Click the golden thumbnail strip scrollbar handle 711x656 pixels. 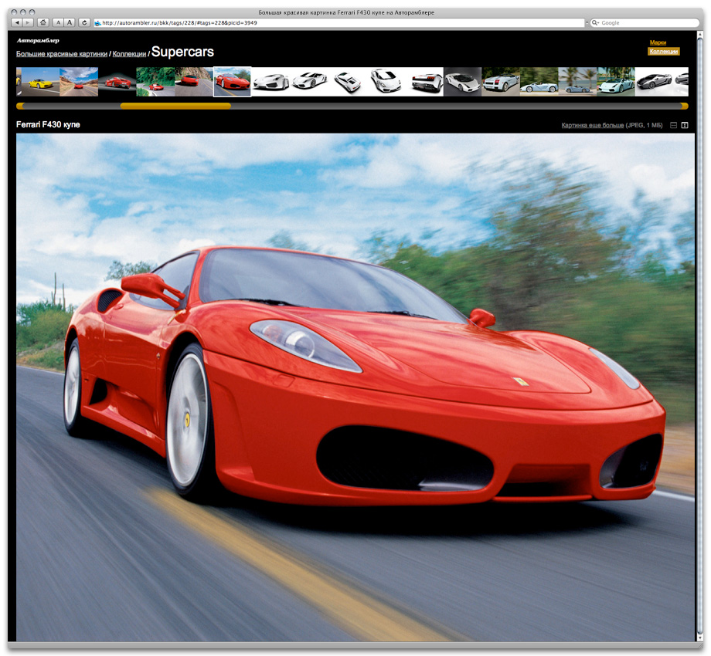pyautogui.click(x=175, y=106)
